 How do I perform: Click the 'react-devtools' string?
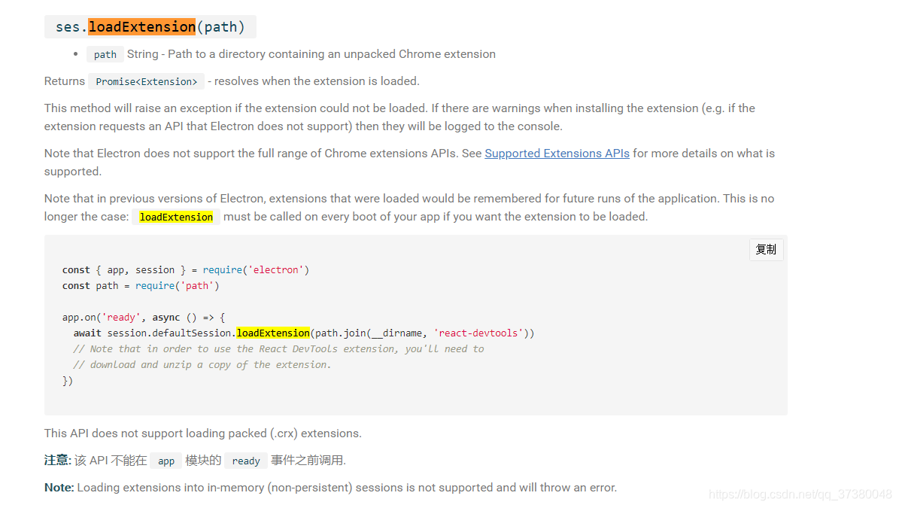[x=478, y=333]
